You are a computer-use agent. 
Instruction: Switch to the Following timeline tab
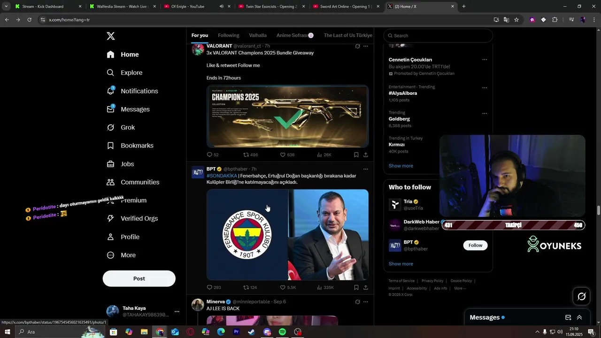click(229, 35)
